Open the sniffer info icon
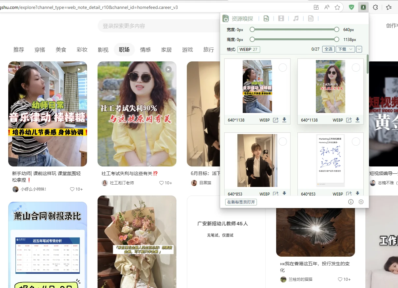This screenshot has height=288, width=398. pos(351,202)
